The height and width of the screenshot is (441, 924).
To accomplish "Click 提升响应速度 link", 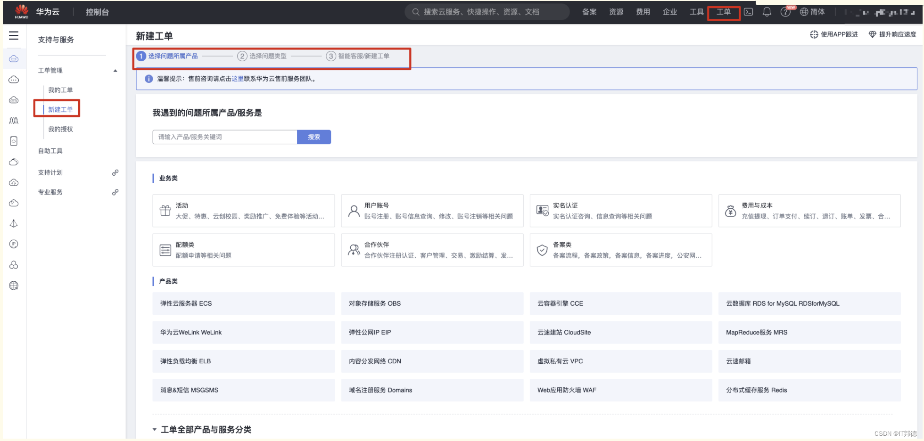I will pos(898,34).
